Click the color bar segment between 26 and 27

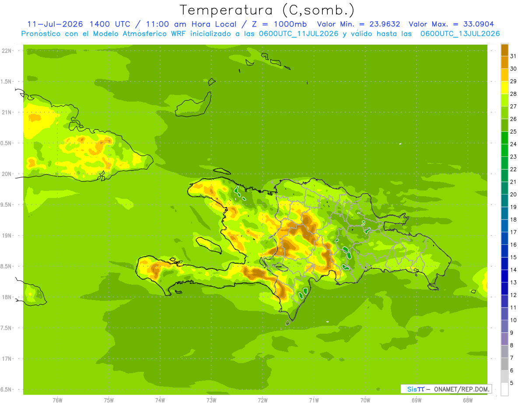coord(504,113)
